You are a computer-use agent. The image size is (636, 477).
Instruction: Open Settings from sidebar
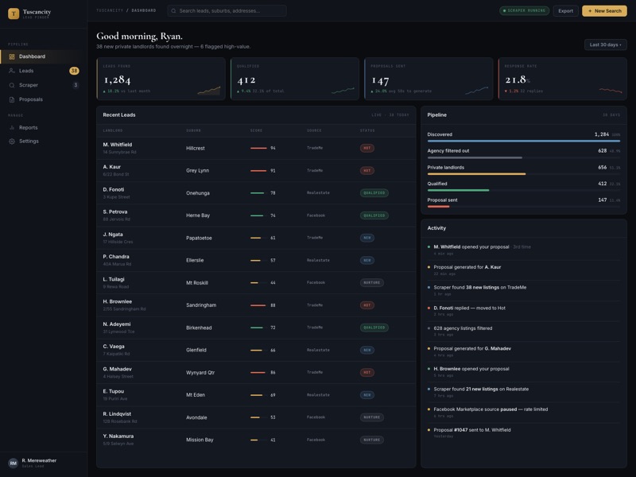point(44,142)
